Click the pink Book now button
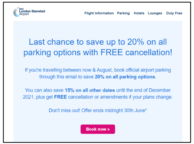Screen dimensions: 194x144 [98, 129]
